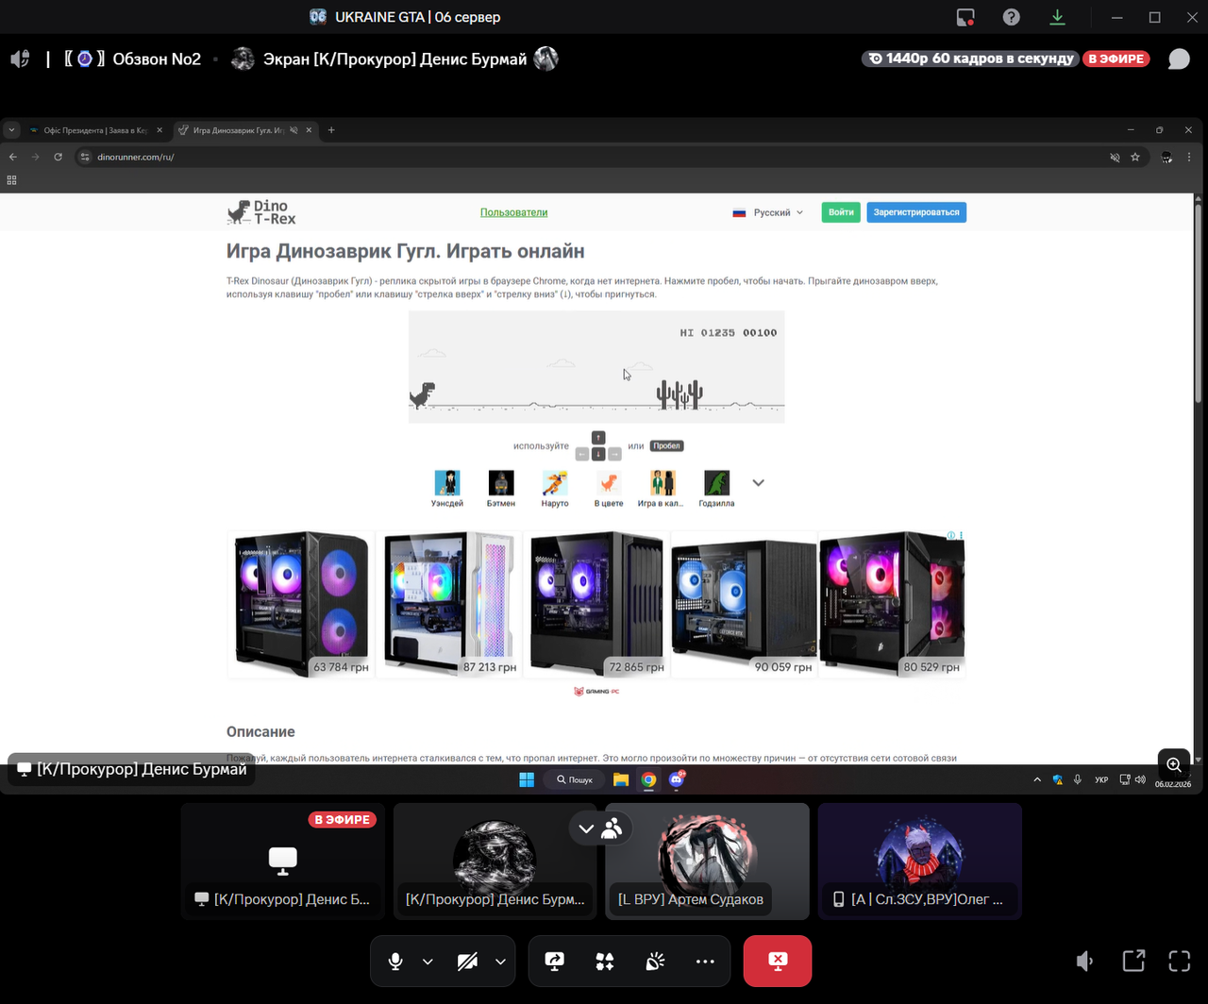Bookmark this page with the star icon
1208x1004 pixels.
pyautogui.click(x=1135, y=157)
